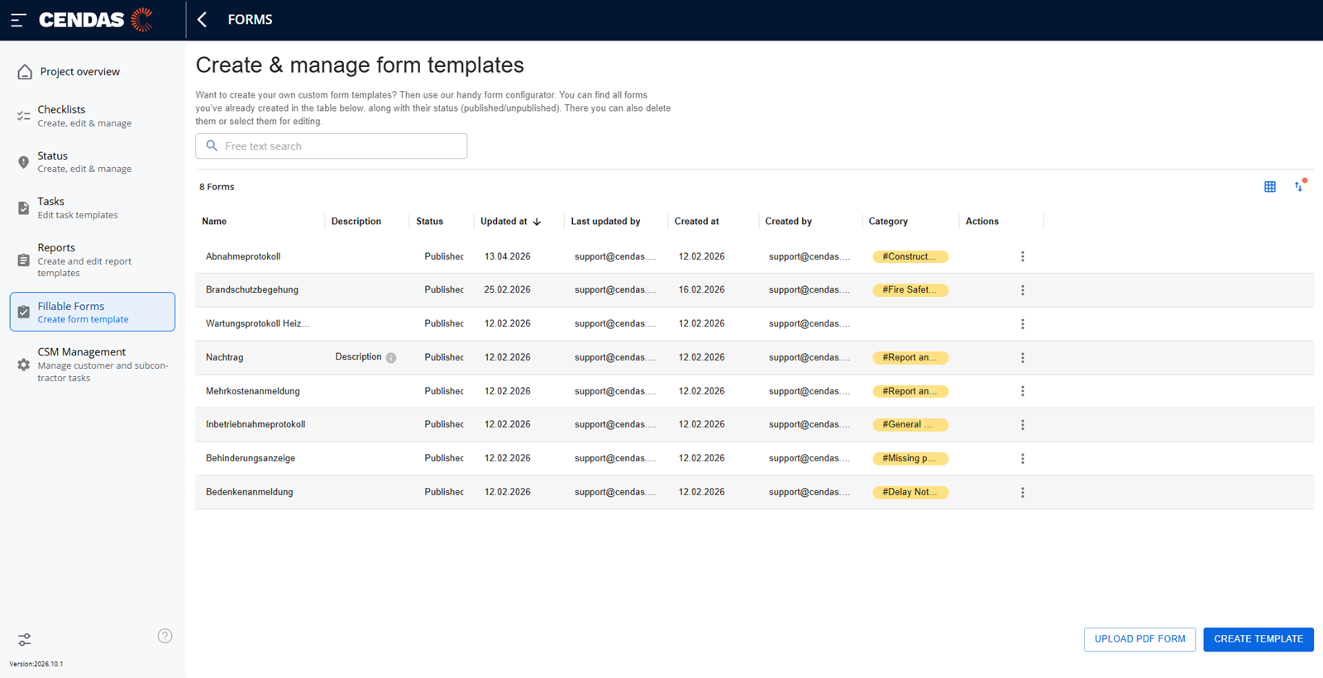
Task: Click the CREATE TEMPLATE button
Action: [1259, 639]
